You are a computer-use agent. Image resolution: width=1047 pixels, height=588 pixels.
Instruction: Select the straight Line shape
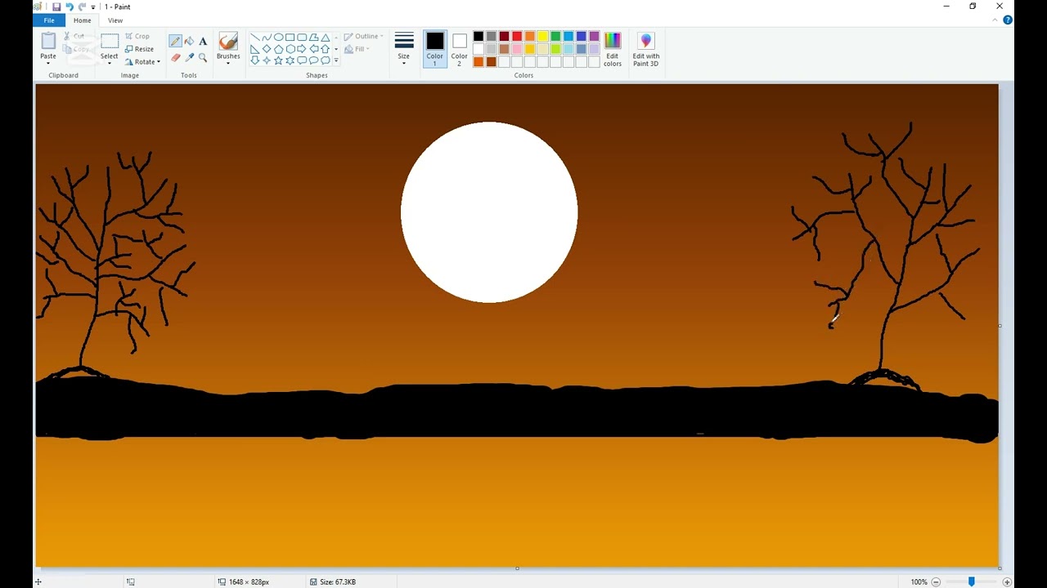coord(255,38)
